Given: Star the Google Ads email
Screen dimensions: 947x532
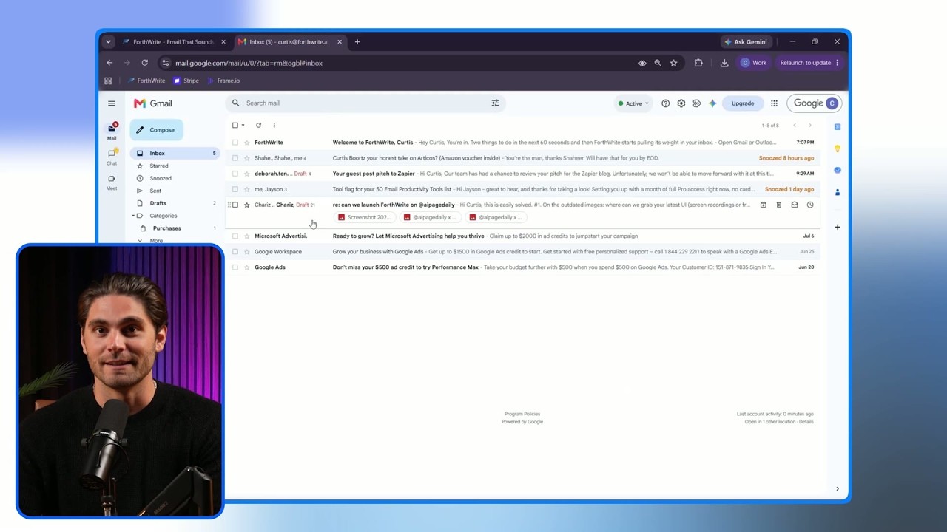Looking at the screenshot, I should point(246,267).
